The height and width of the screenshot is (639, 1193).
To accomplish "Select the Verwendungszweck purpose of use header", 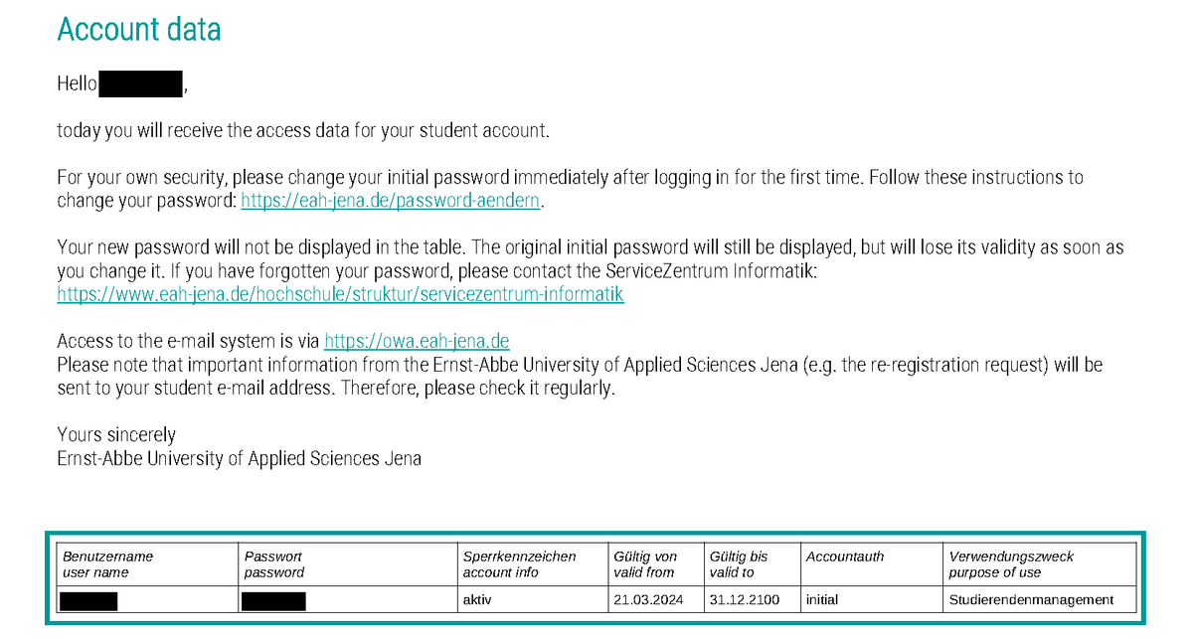I will pyautogui.click(x=1039, y=564).
